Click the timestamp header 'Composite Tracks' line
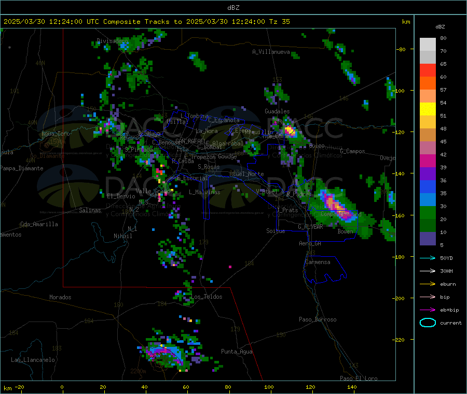Viewport: 467px width, 394px height. click(147, 22)
